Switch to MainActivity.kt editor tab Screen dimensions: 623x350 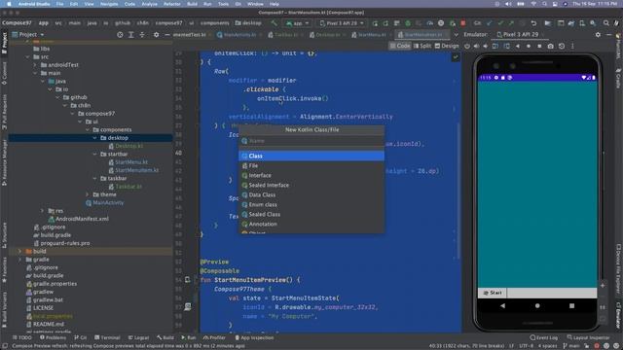click(x=238, y=35)
